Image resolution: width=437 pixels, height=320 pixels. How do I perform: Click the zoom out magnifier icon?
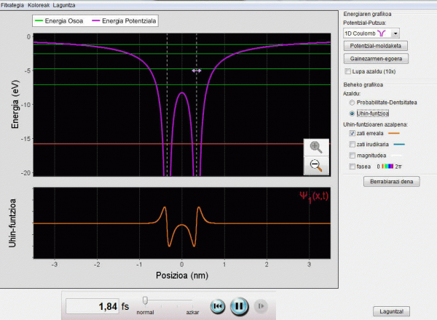click(316, 166)
